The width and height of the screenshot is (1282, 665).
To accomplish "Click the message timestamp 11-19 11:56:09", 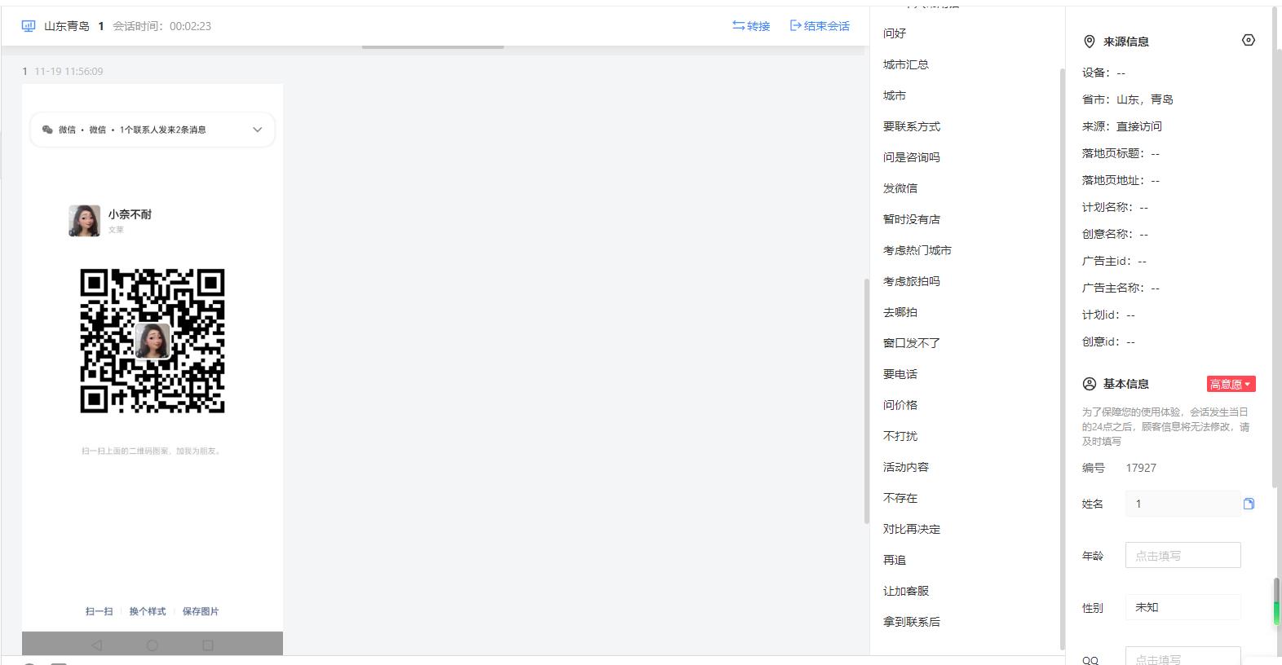I will pos(69,72).
